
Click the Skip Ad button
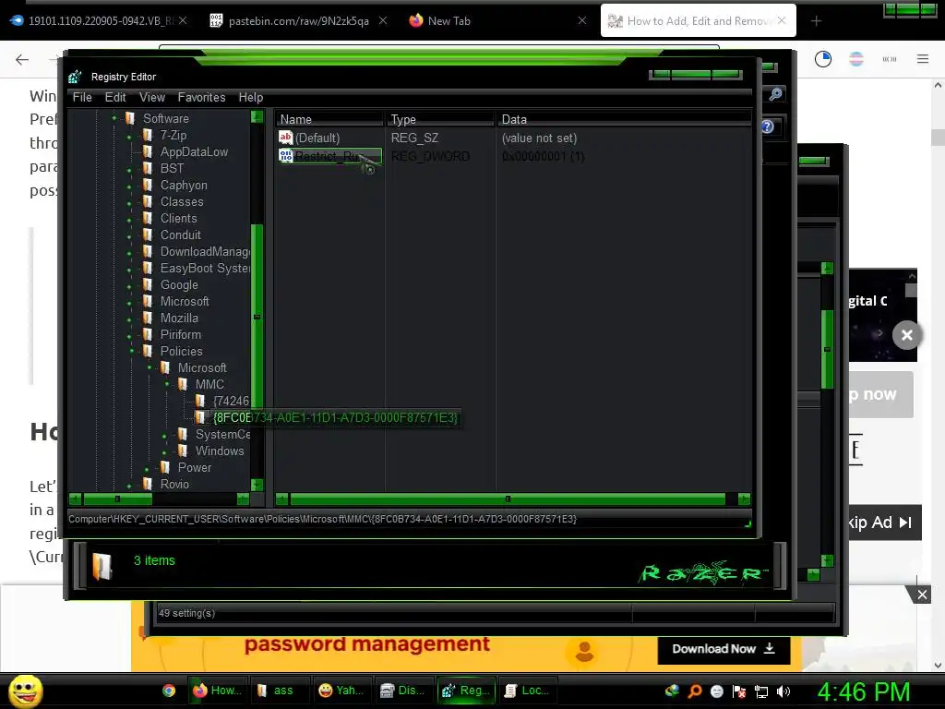tap(885, 523)
